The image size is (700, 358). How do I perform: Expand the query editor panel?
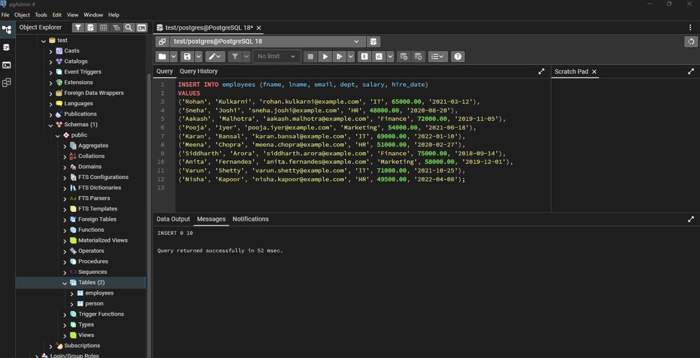point(541,72)
